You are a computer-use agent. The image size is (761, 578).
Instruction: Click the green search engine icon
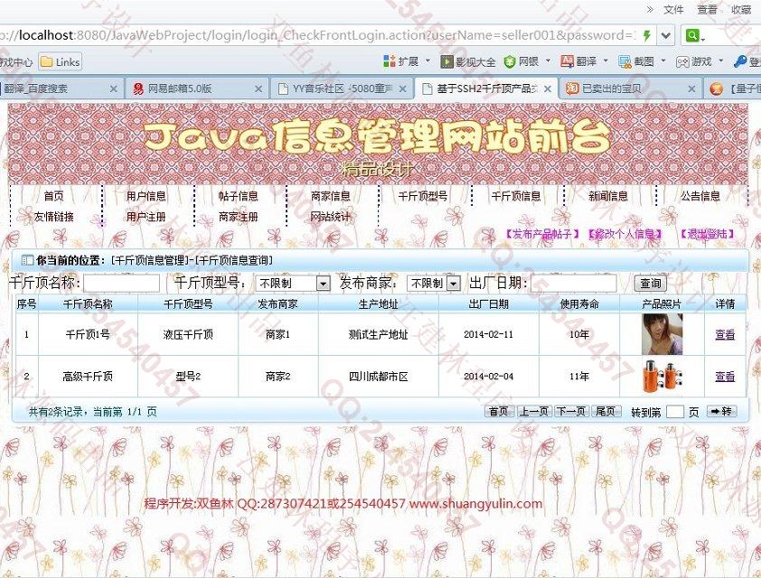tap(692, 35)
